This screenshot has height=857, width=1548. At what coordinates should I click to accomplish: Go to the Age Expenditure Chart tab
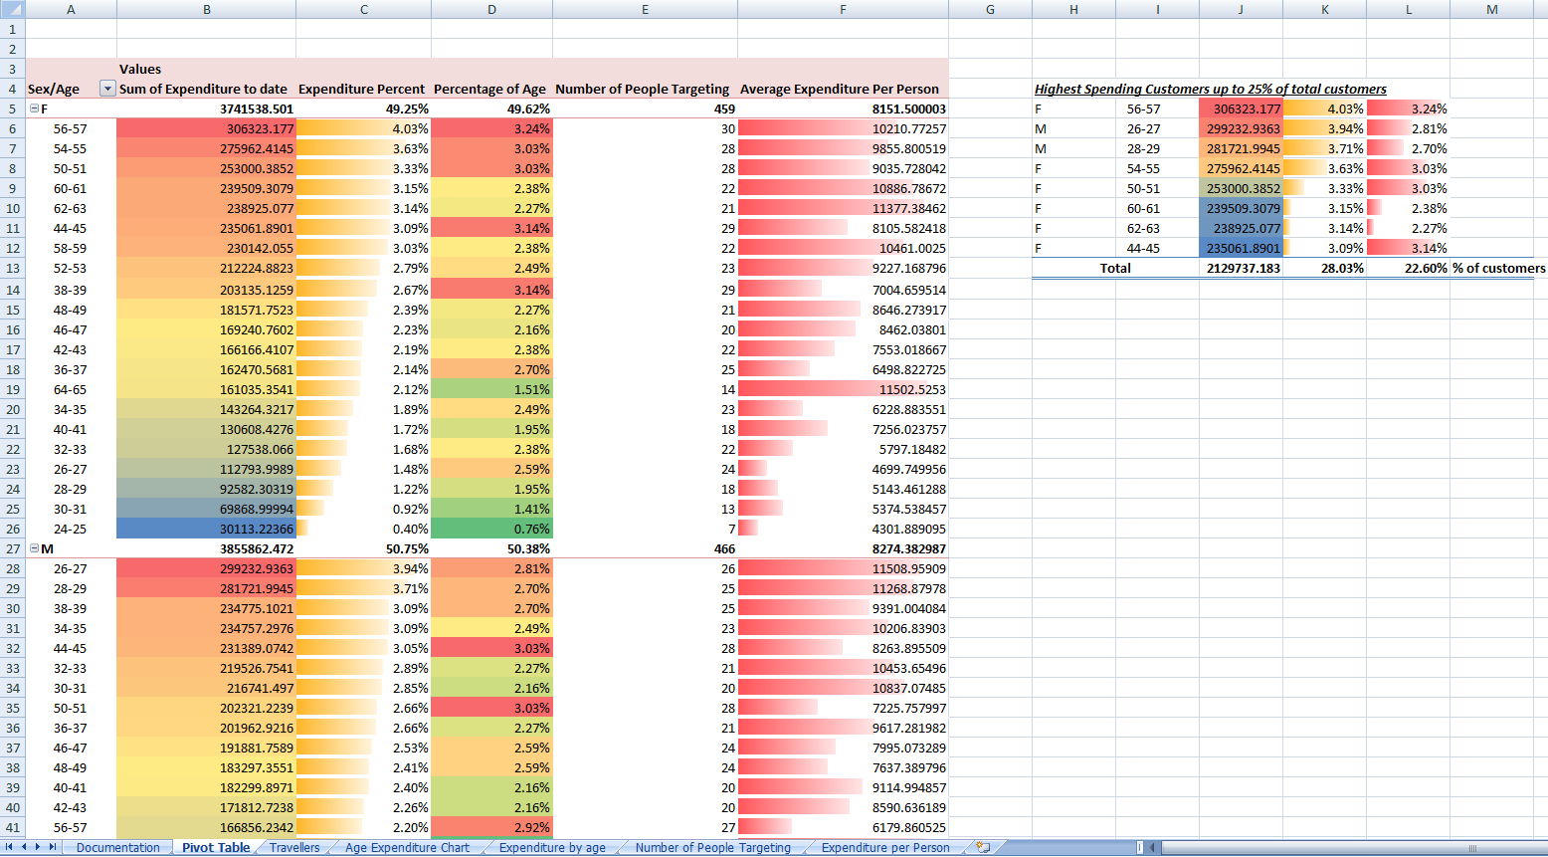[407, 848]
